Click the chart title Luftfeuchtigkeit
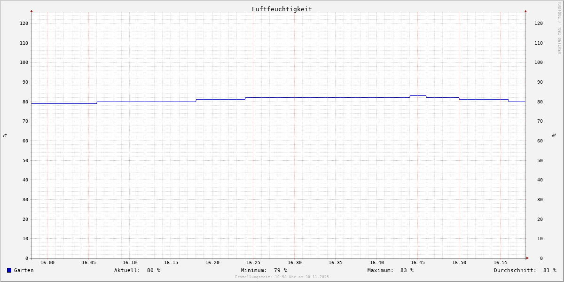The image size is (564, 282). pyautogui.click(x=282, y=9)
